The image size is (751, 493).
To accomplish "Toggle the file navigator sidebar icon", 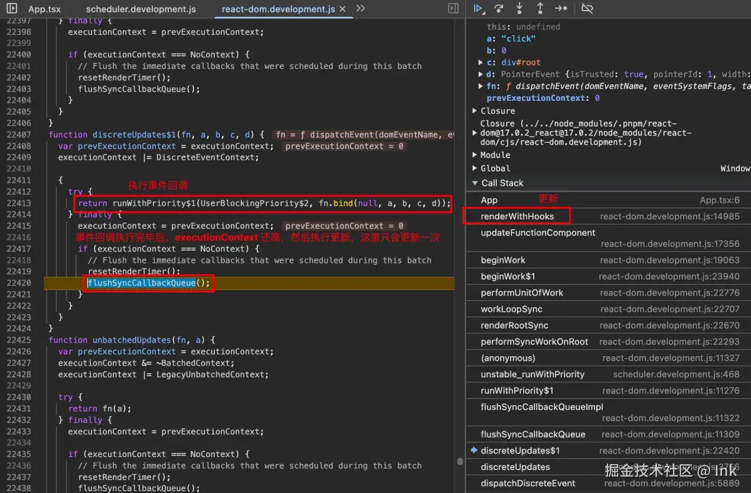I will point(11,9).
